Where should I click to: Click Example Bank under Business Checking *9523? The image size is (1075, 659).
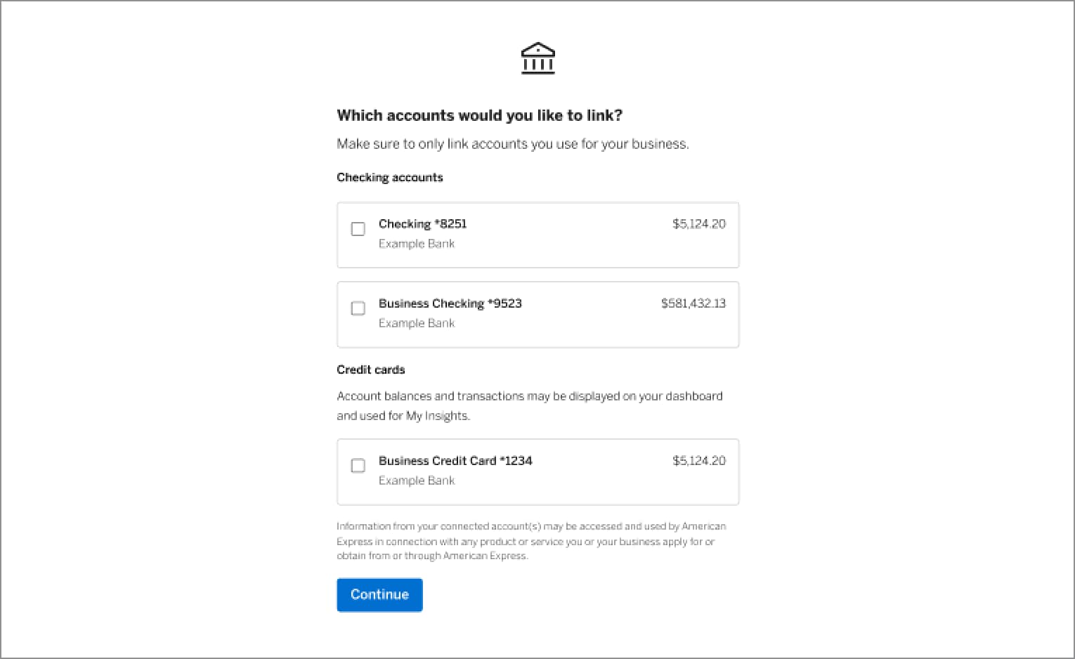(x=417, y=323)
